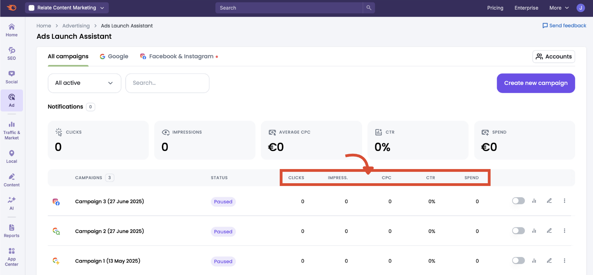View stats chart for Campaign 2

534,231
